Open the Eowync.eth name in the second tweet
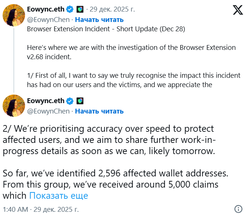 46,101
